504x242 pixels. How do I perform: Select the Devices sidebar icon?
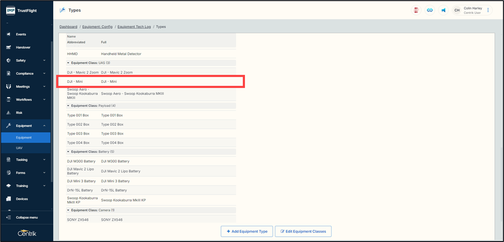(x=9, y=199)
